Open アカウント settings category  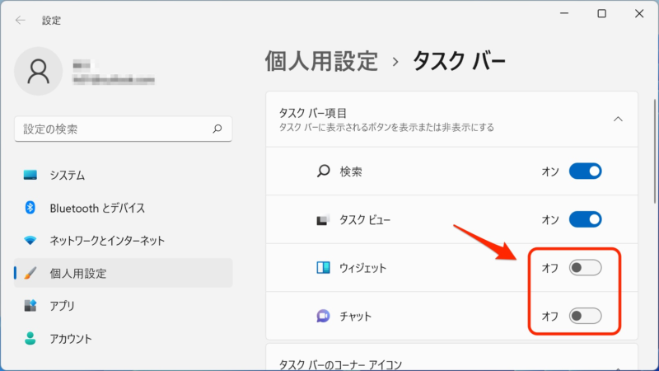(x=123, y=339)
